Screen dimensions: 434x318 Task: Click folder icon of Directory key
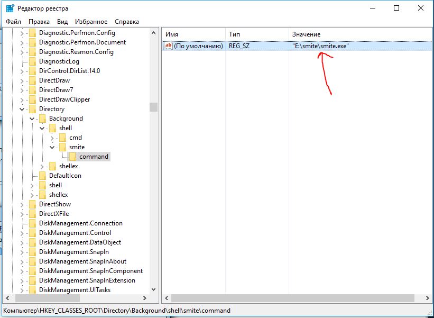(x=33, y=109)
